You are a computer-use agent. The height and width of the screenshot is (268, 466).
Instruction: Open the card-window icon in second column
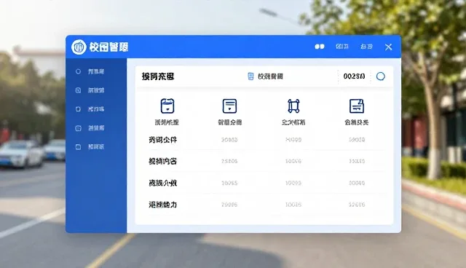point(230,106)
